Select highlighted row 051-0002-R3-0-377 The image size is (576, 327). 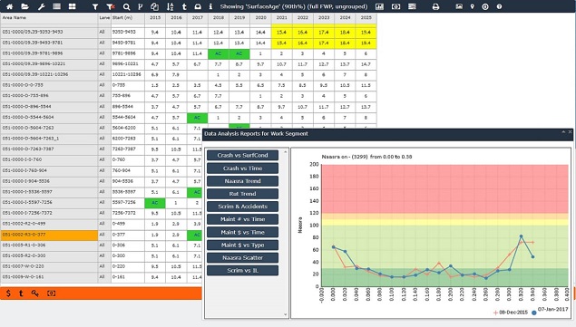point(49,235)
